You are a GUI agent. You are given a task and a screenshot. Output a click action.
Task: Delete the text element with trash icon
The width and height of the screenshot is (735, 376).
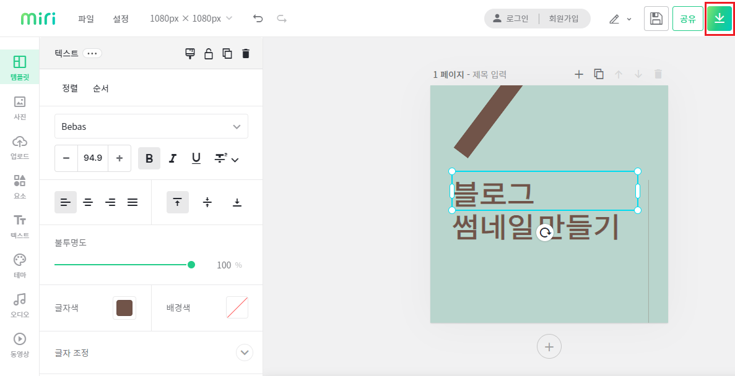click(246, 53)
